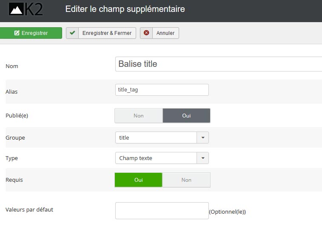This screenshot has width=322, height=229.
Task: Click the edit pencil icon on Enregistrer
Action: coord(17,33)
